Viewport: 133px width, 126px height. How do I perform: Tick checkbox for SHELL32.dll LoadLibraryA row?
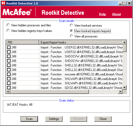point(9,70)
